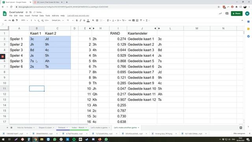Click Firefox icon in taskbar
Viewport: 252px width, 142px height.
point(100,139)
